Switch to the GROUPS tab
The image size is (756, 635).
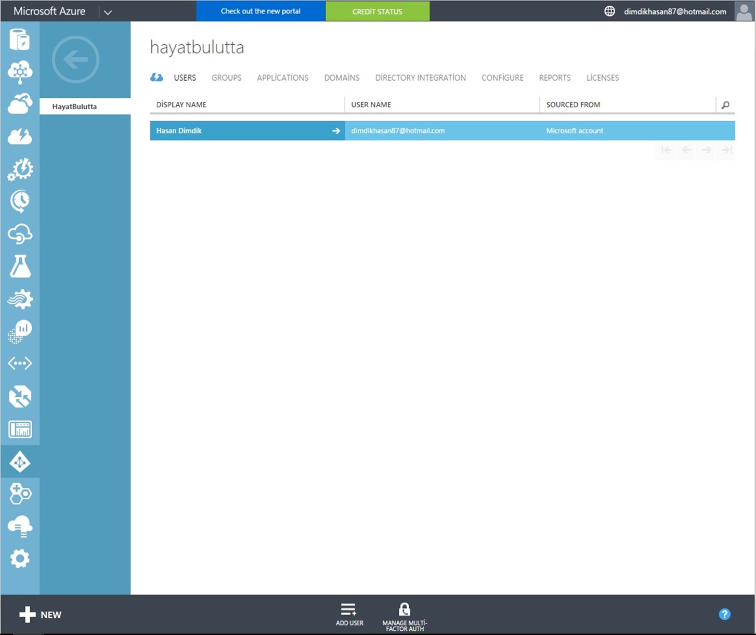pos(226,77)
